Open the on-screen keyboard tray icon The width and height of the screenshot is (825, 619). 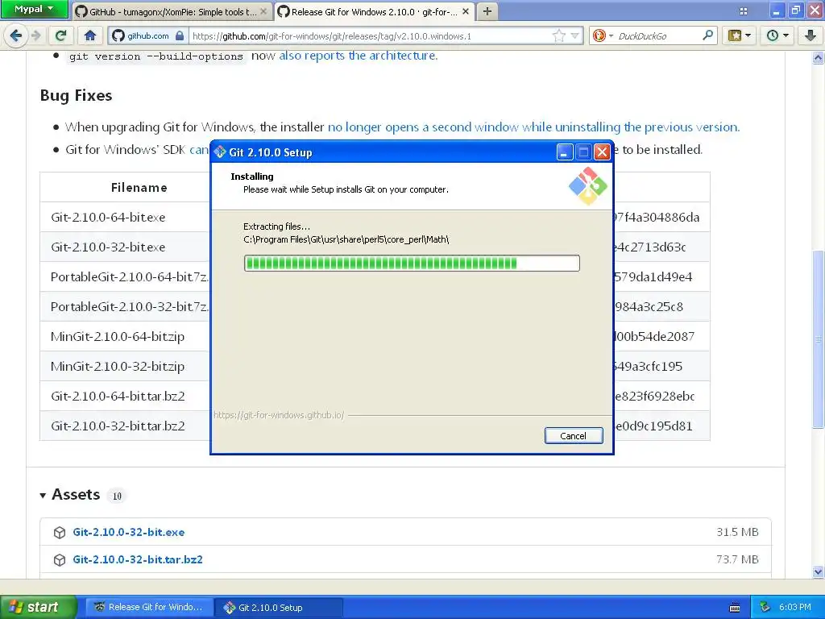735,608
